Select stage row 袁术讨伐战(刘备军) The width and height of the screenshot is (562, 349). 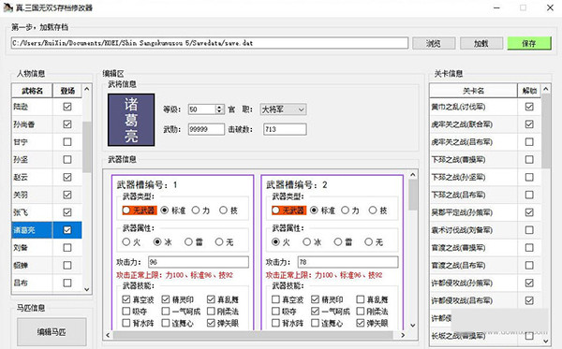pyautogui.click(x=473, y=230)
